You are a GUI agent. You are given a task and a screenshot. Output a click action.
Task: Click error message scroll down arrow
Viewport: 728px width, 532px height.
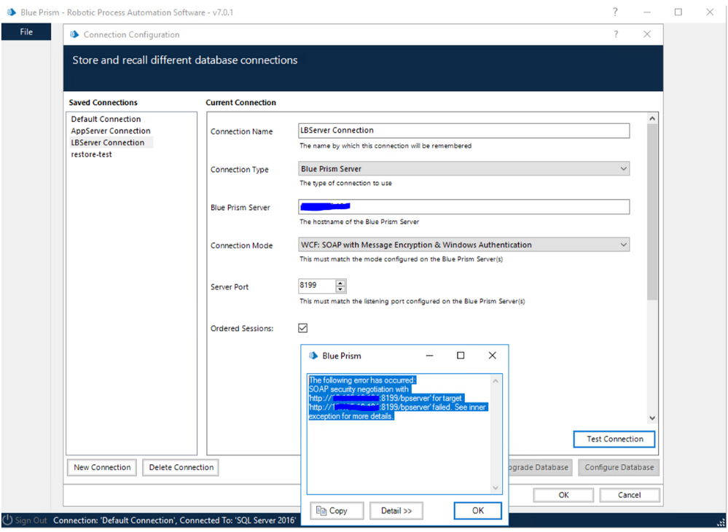point(496,488)
